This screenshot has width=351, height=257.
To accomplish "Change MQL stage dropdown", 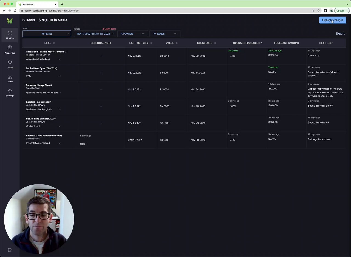I will pos(43,76).
